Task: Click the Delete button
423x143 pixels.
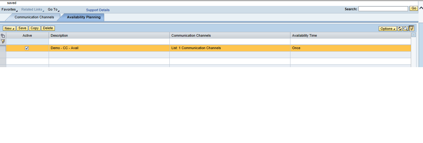Action: (48, 28)
